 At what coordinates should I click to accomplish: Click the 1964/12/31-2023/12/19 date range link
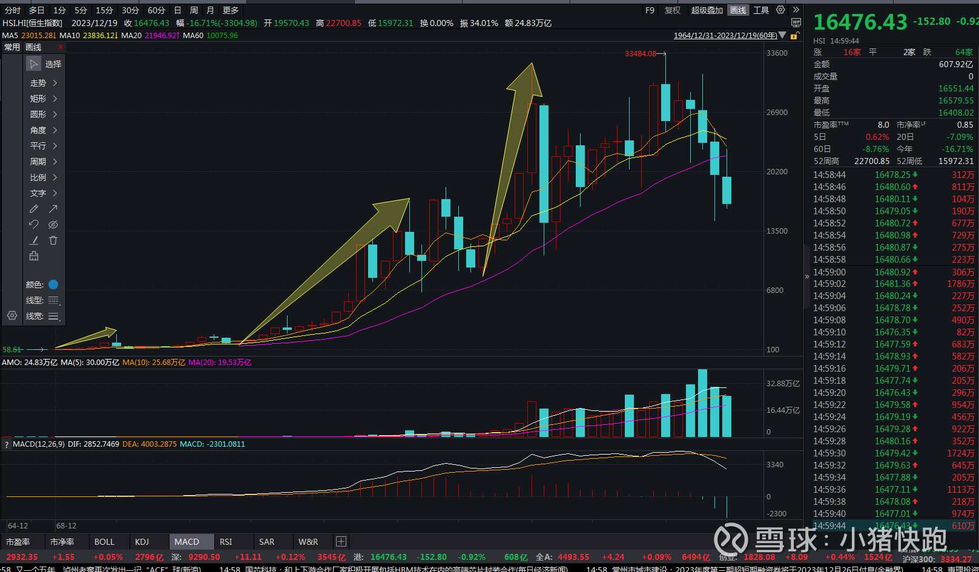point(725,36)
